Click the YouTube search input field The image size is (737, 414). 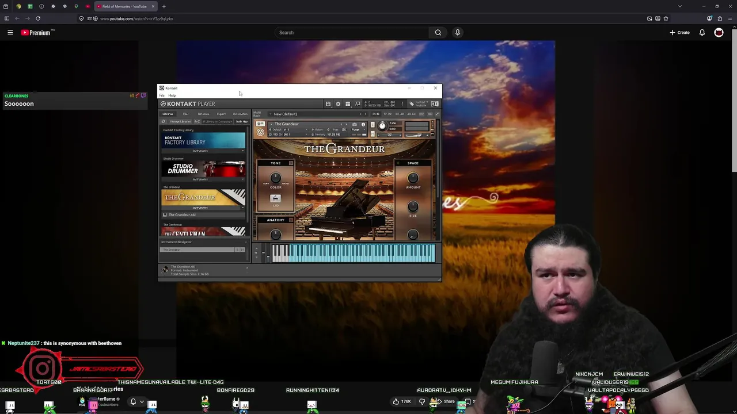click(x=352, y=33)
